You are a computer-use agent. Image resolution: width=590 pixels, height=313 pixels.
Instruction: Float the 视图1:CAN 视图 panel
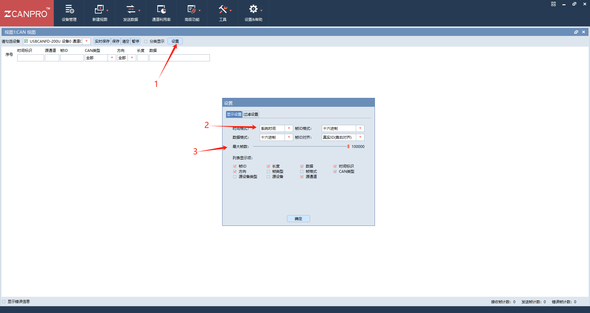pyautogui.click(x=576, y=32)
